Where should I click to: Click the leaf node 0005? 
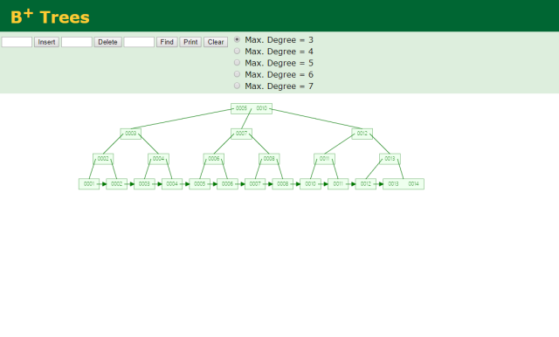pyautogui.click(x=200, y=184)
